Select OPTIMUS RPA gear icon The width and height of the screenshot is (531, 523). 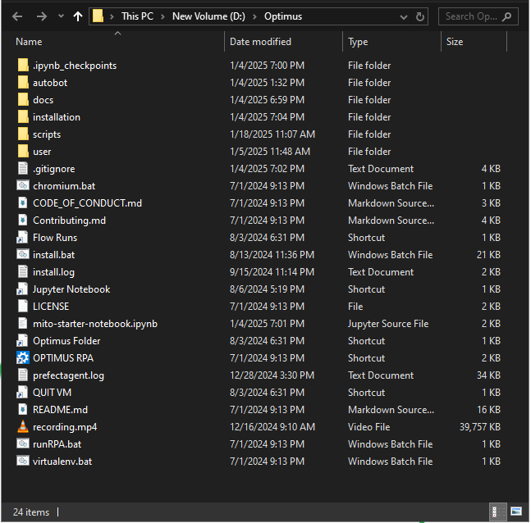[x=23, y=357]
